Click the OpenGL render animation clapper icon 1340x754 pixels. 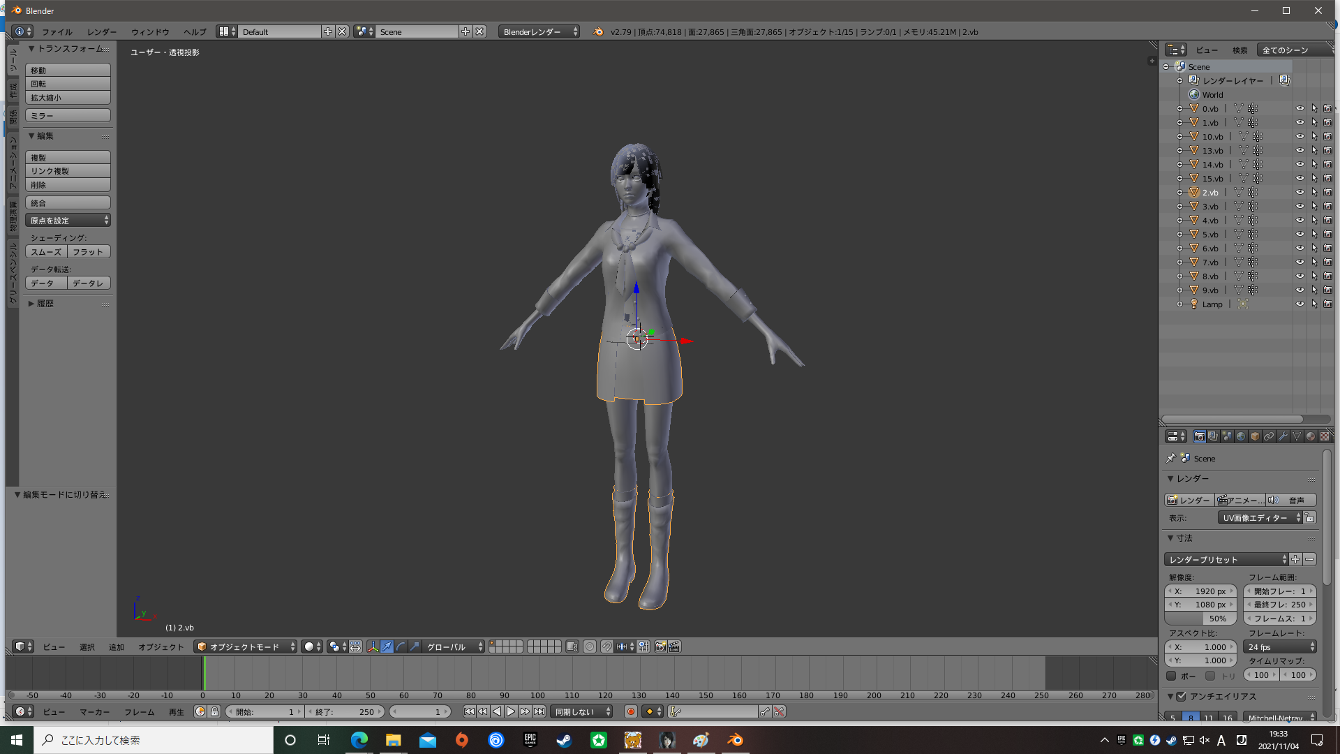[x=674, y=646]
